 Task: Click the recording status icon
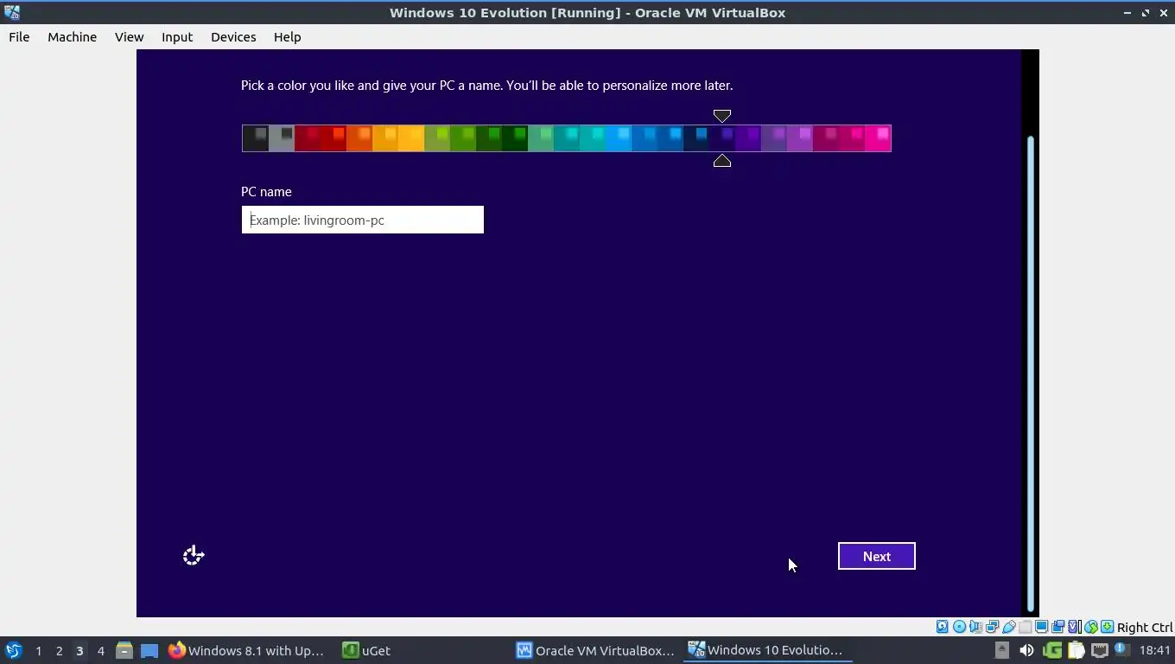tap(1057, 627)
